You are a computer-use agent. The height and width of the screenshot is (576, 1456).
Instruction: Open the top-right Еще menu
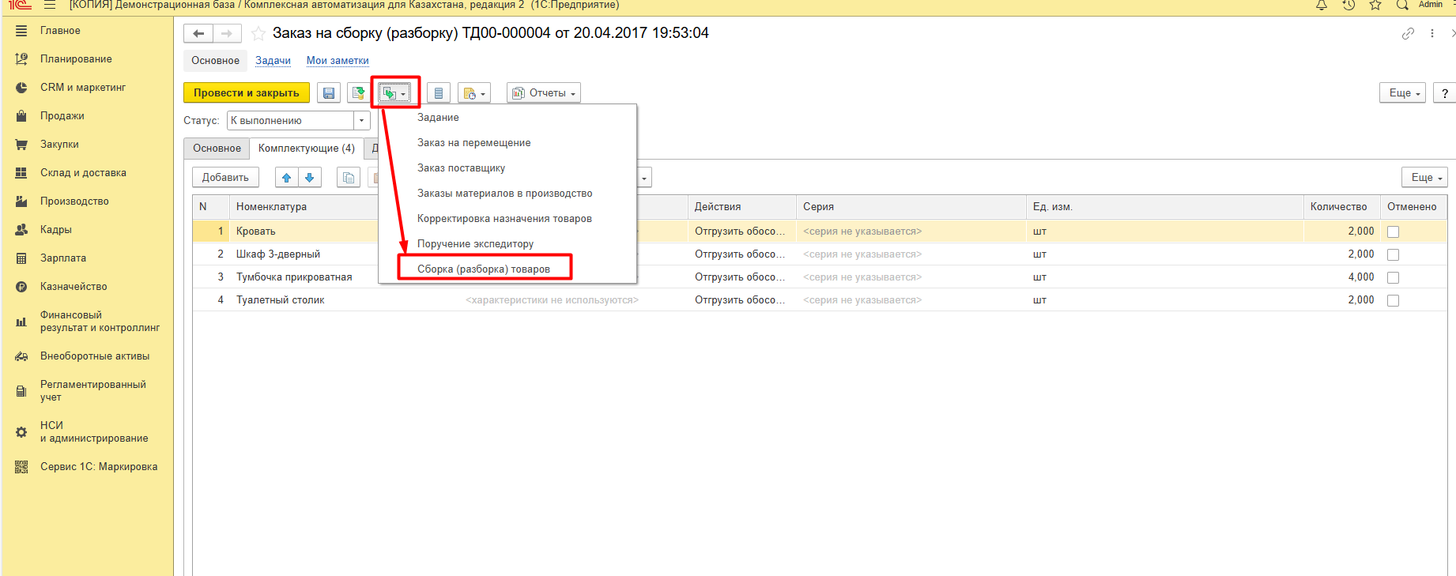click(1403, 93)
